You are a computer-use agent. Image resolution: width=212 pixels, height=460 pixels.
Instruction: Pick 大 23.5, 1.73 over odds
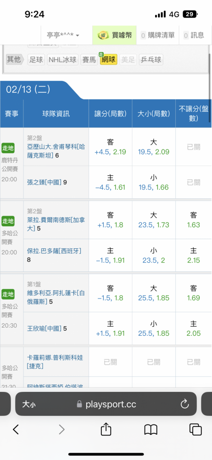154,220
